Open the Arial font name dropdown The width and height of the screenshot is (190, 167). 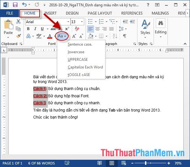pyautogui.click(x=68, y=22)
